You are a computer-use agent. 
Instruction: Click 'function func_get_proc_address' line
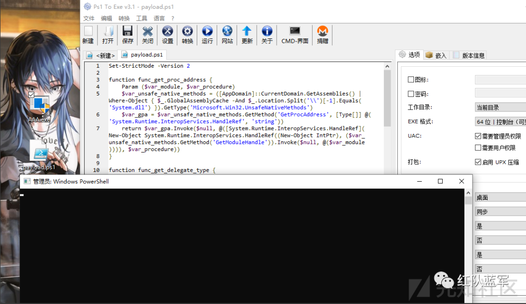[x=160, y=80]
